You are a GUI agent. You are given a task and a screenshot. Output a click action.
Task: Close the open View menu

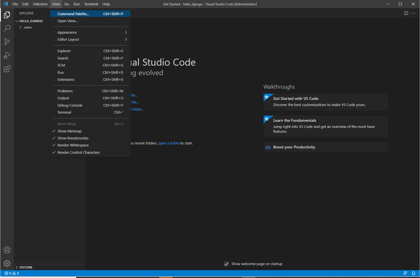click(56, 4)
